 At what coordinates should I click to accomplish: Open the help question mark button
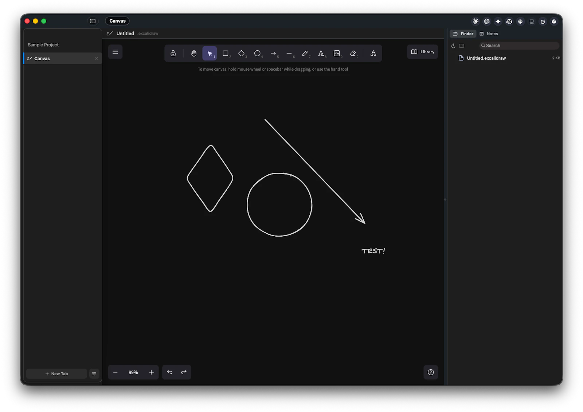[x=431, y=372]
